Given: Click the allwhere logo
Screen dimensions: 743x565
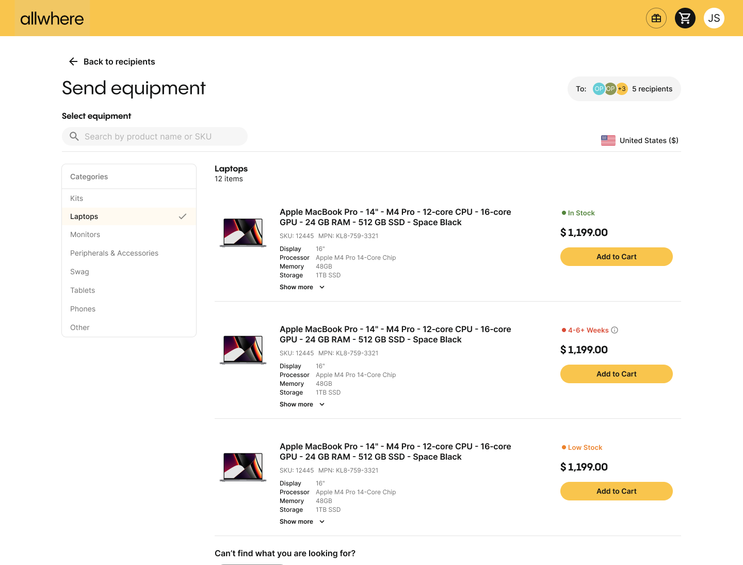Looking at the screenshot, I should pos(52,19).
